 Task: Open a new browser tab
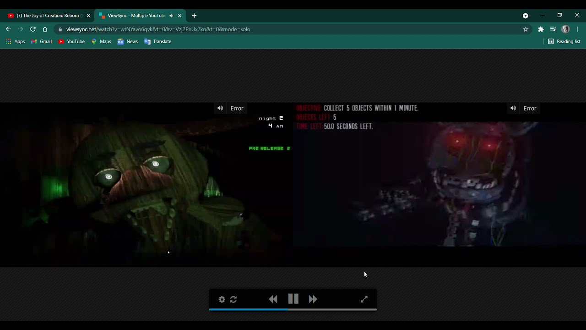[x=194, y=16]
